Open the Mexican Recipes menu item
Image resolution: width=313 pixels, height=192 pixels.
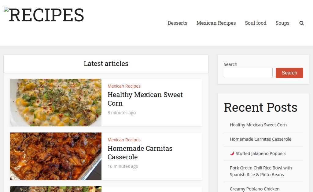coord(216,23)
